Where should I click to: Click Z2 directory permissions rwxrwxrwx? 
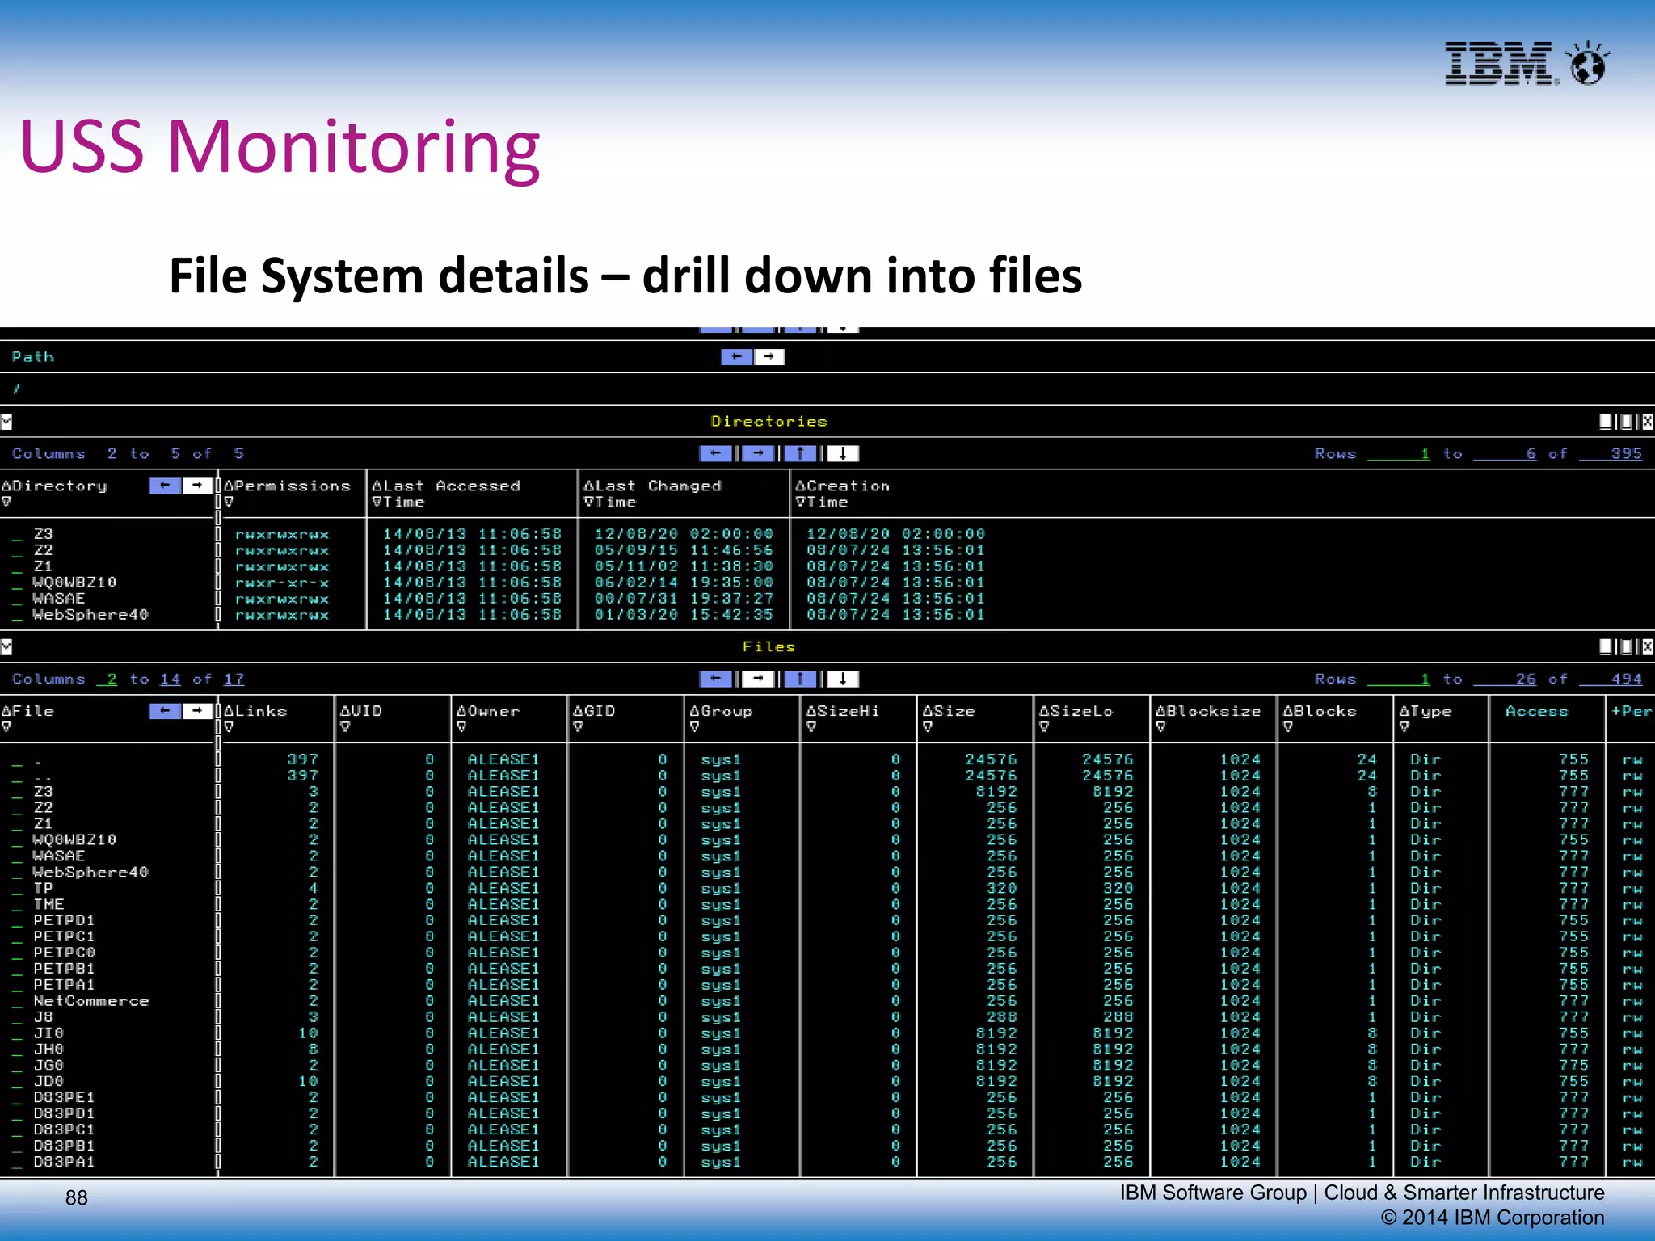[282, 550]
